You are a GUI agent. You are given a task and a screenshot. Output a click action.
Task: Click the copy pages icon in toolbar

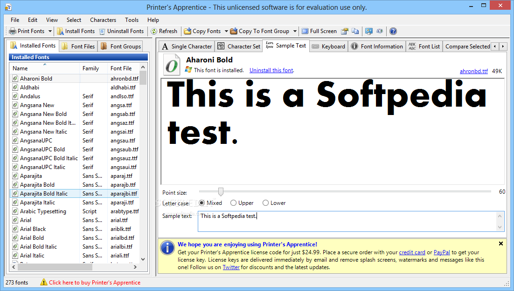point(355,31)
